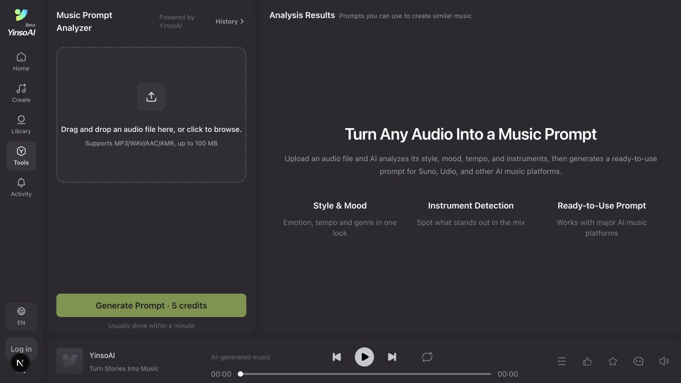Go to Home in the sidebar
Image resolution: width=681 pixels, height=383 pixels.
pos(21,62)
